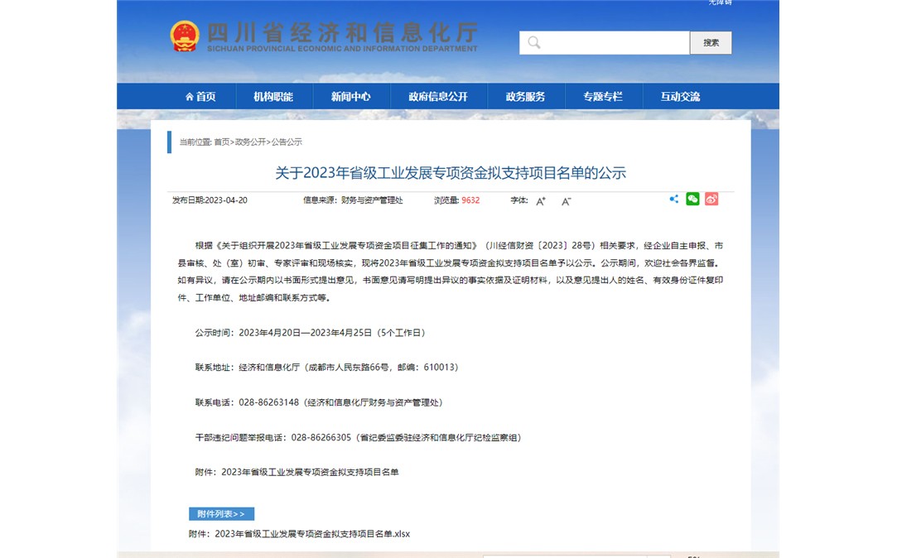897x558 pixels.
Task: Download the 项目名单.xlsx attachment
Action: [311, 534]
